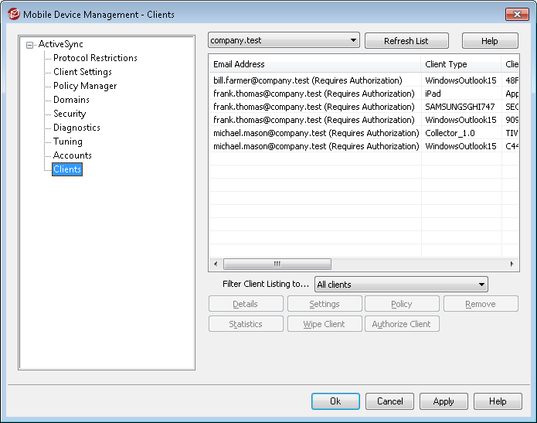Click the Refresh List button
This screenshot has height=423, width=537.
(406, 41)
